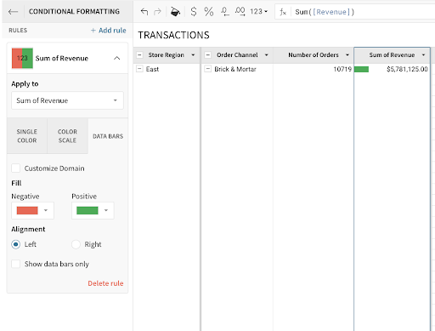Enable the Customize Domain checkbox

15,168
